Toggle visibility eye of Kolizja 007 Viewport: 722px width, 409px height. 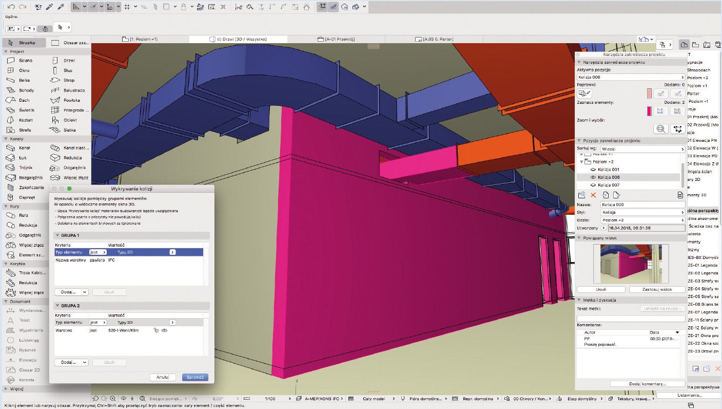[x=594, y=185]
